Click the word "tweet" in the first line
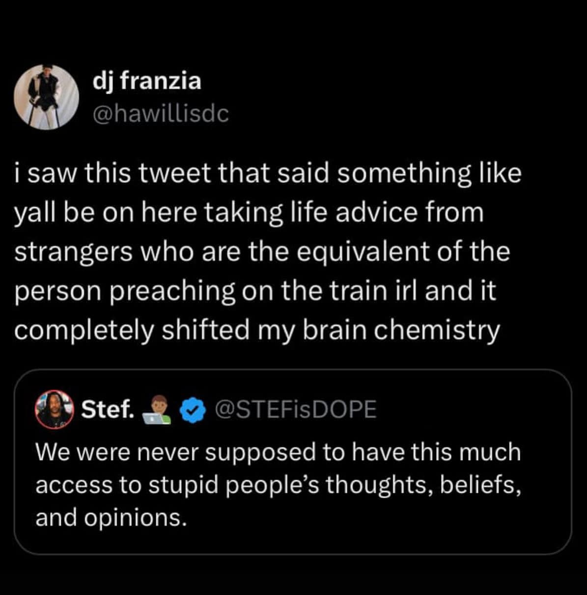Viewport: 587px width, 595px height. tap(177, 174)
